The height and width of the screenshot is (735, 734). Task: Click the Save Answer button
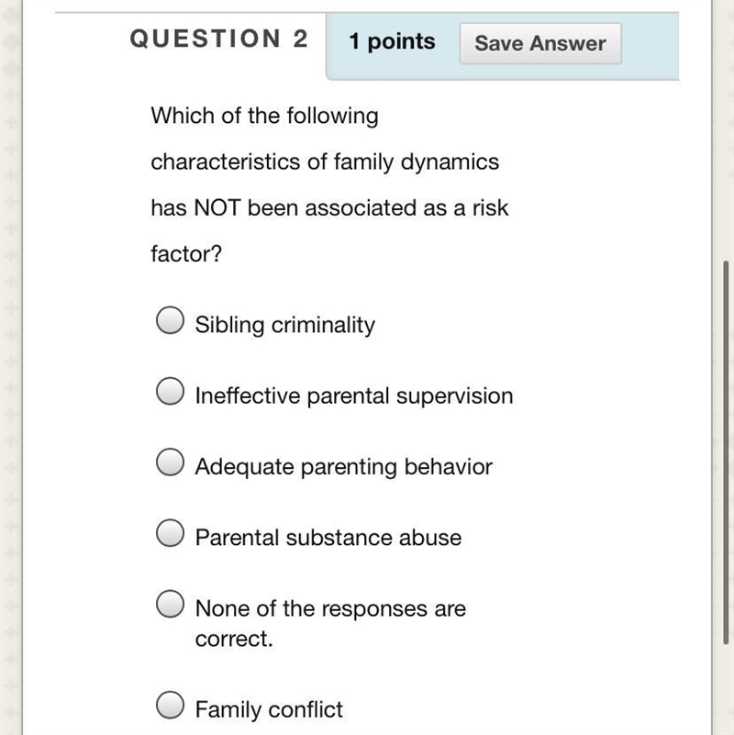point(540,43)
